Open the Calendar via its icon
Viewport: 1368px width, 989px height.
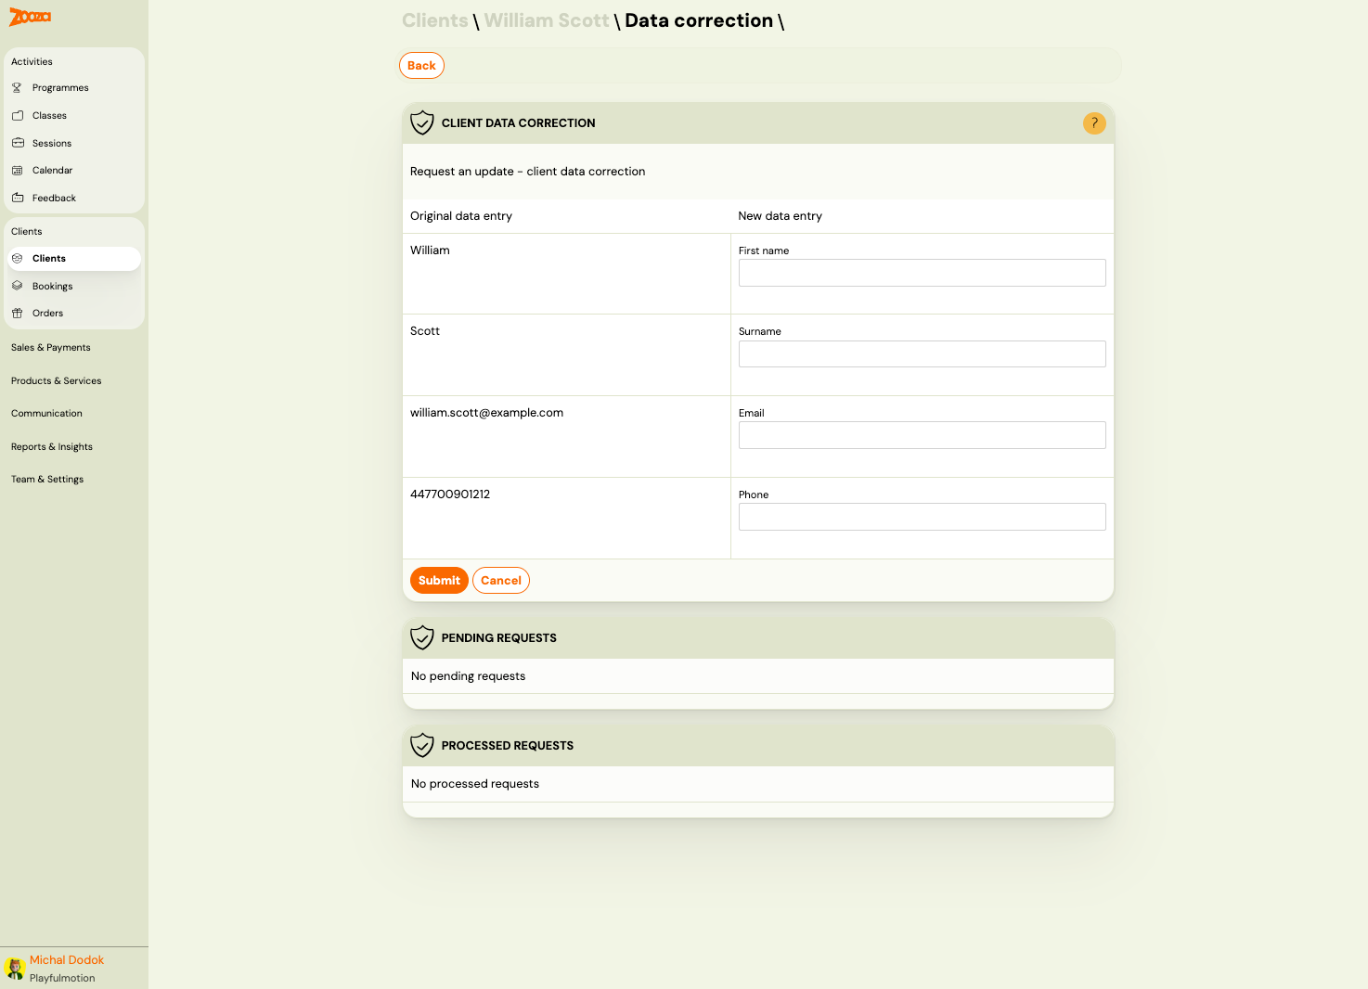coord(18,170)
